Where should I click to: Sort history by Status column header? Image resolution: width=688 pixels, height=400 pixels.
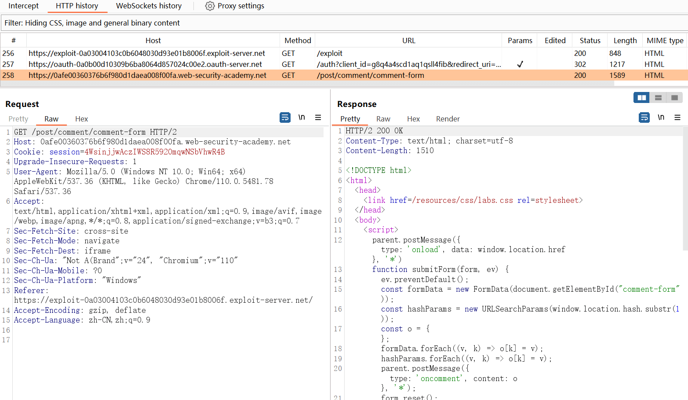pyautogui.click(x=590, y=40)
